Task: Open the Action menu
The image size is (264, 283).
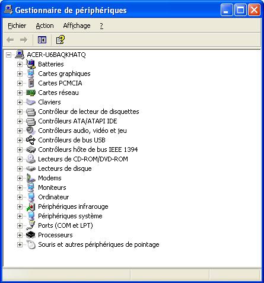Action: tap(44, 26)
